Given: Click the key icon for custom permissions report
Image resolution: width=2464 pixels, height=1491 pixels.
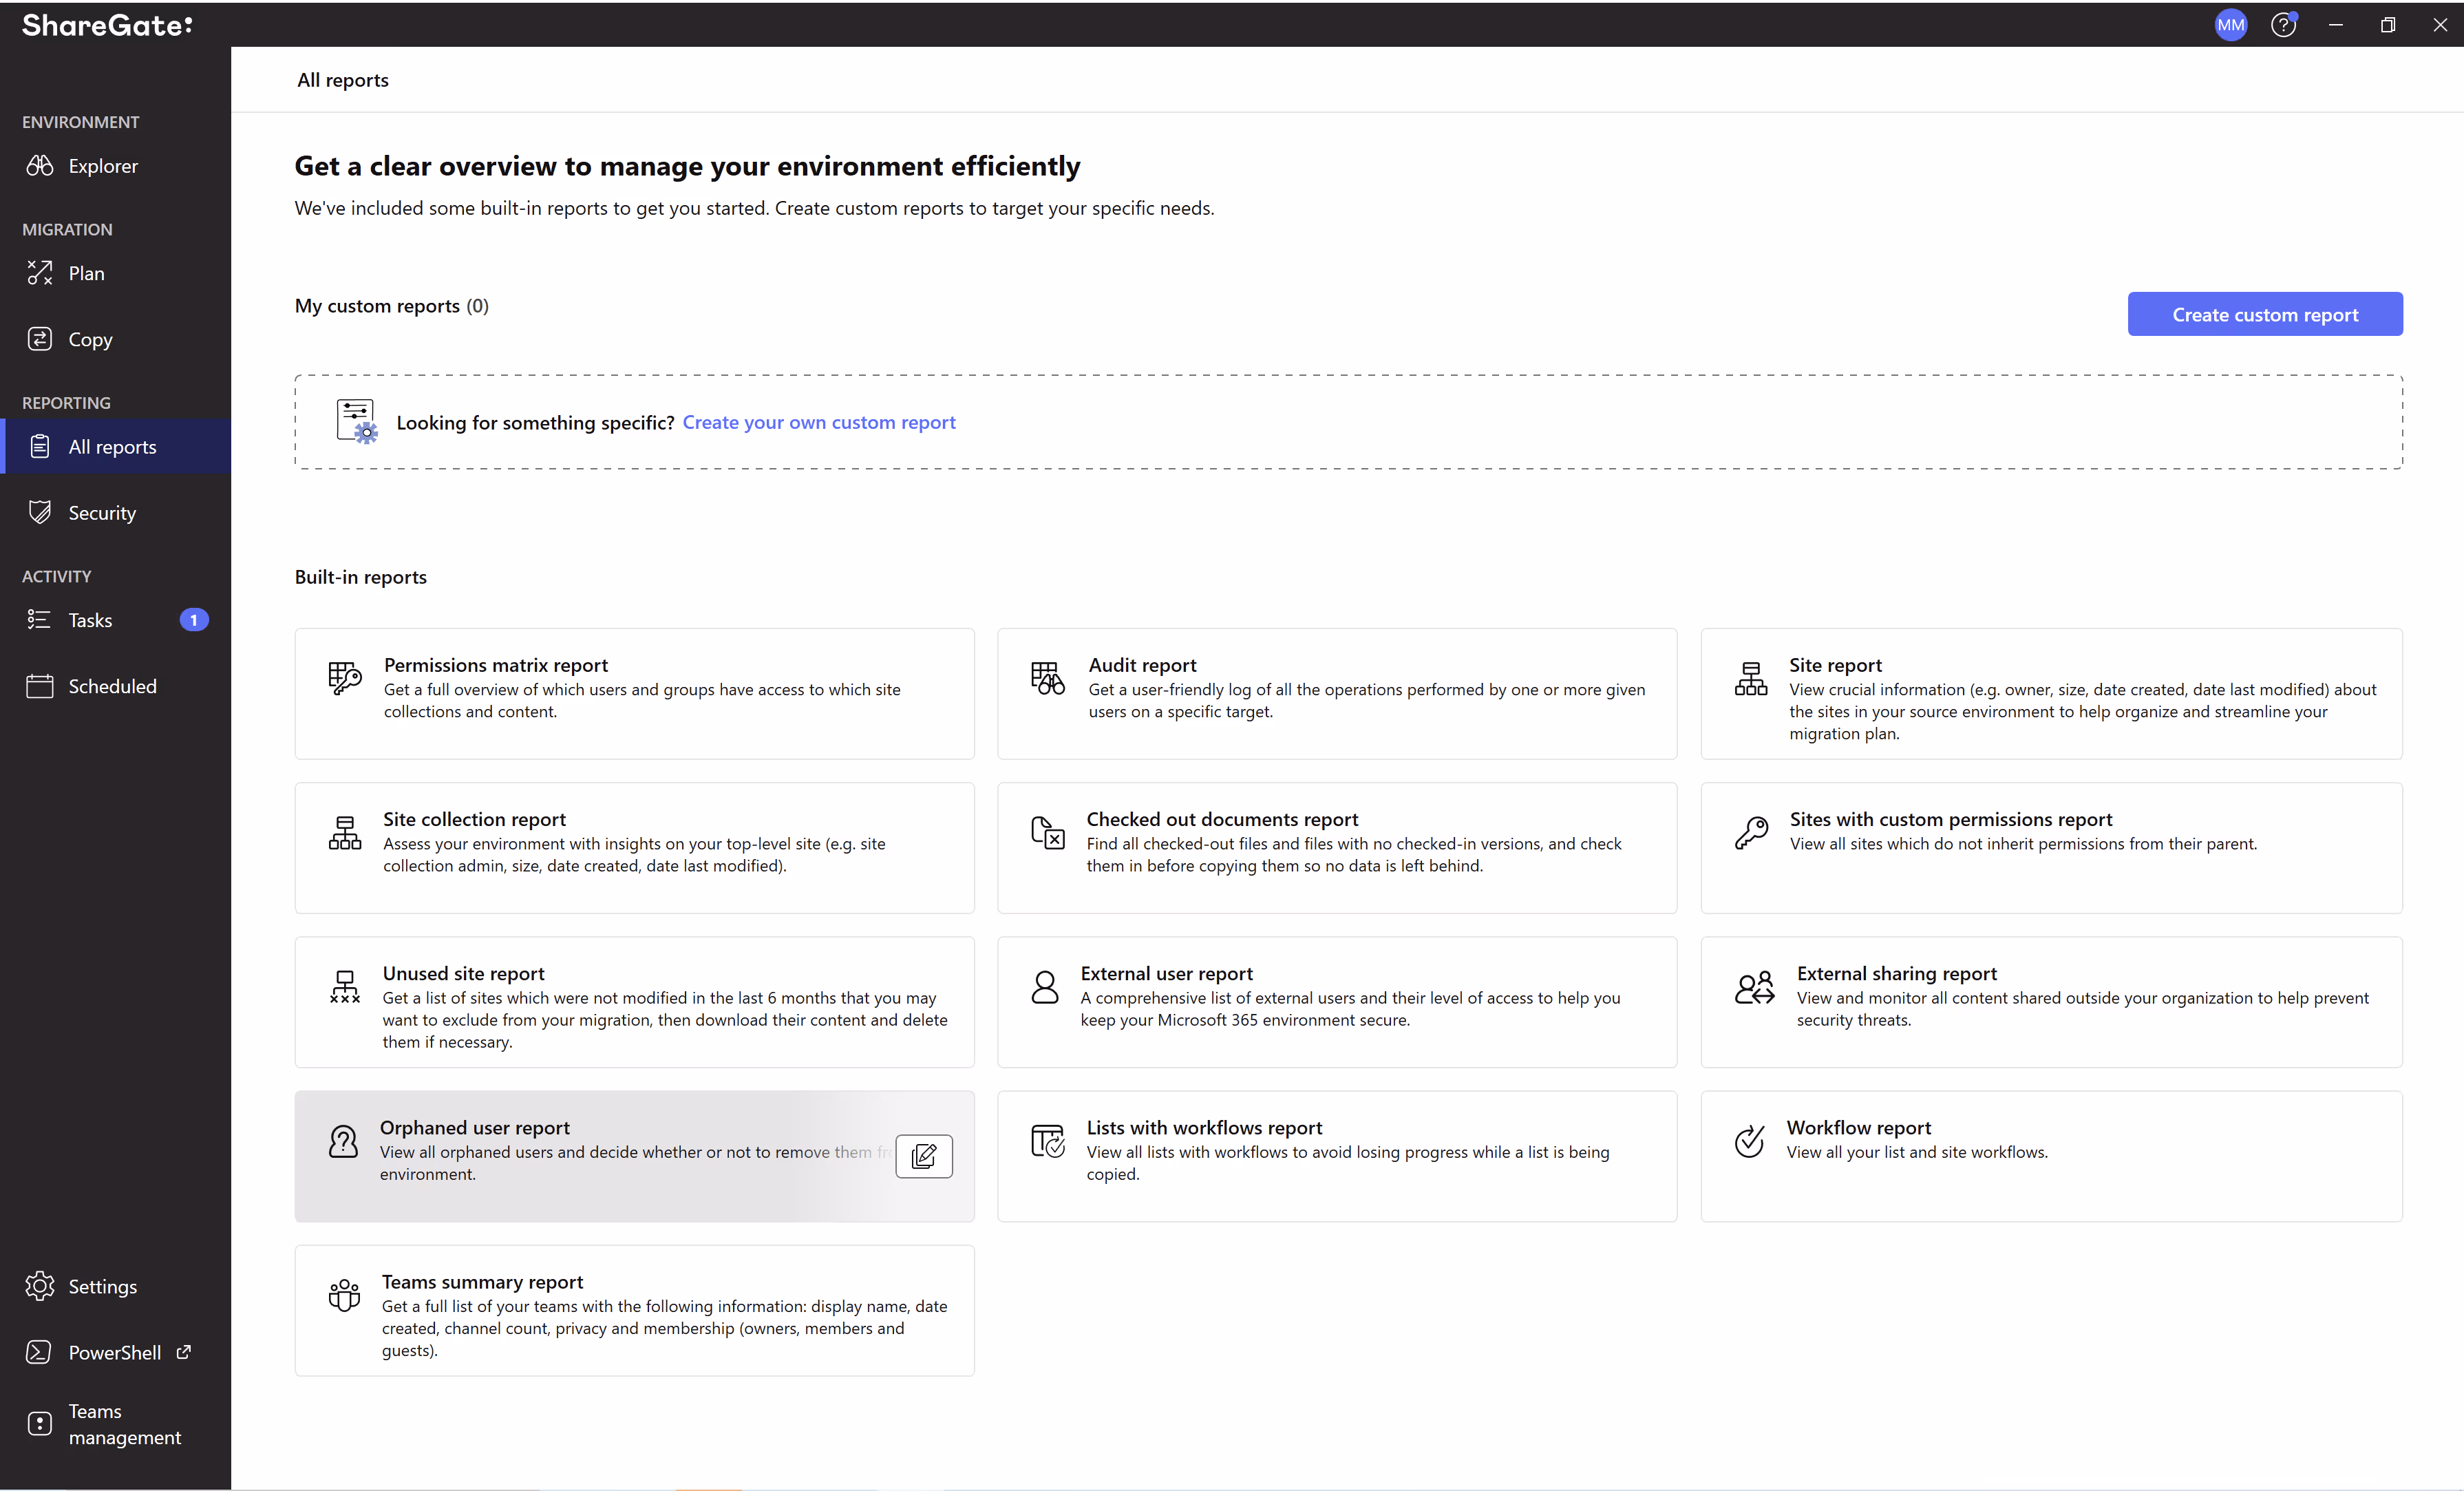Looking at the screenshot, I should point(1751,832).
